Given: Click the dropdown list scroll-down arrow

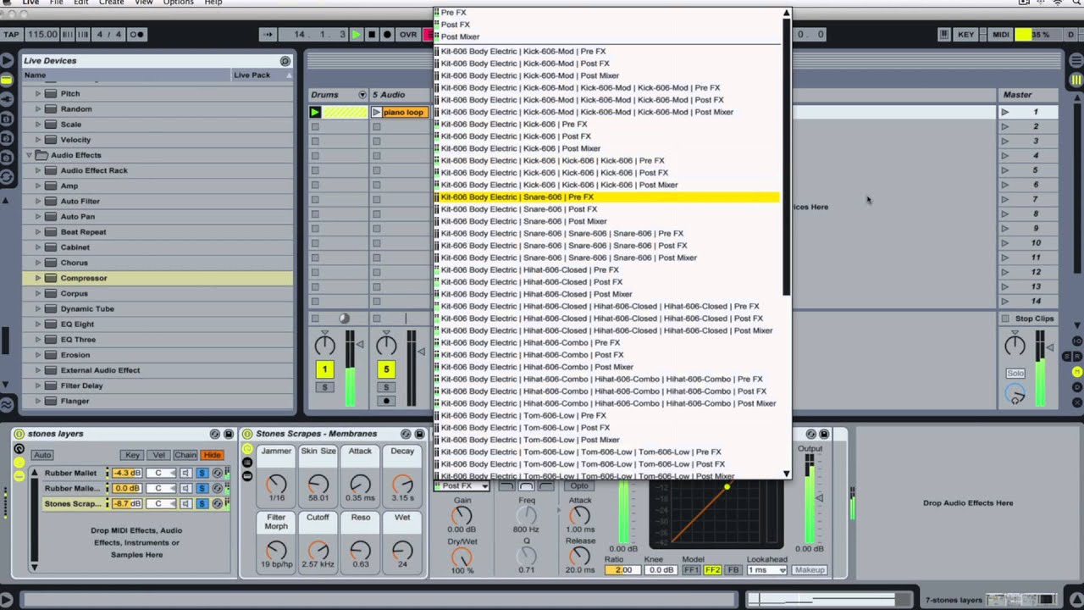Looking at the screenshot, I should click(x=786, y=474).
